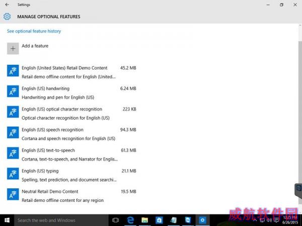Screen dimensions: 302x226
Task: Select icon for English (US) text-to-speech
Action: pos(13,153)
